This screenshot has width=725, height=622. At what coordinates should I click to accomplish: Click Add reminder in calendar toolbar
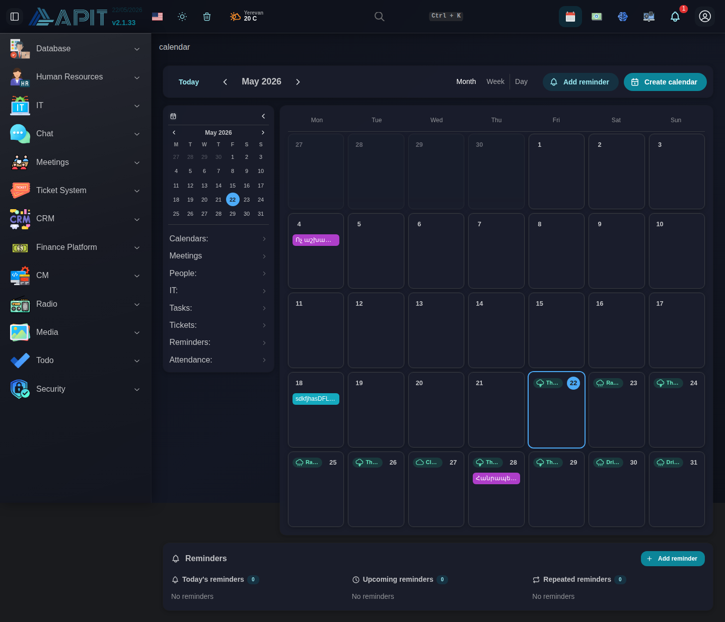581,82
